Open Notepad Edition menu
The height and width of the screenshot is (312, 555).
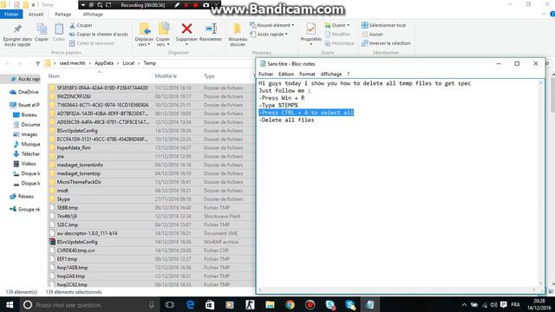point(286,74)
